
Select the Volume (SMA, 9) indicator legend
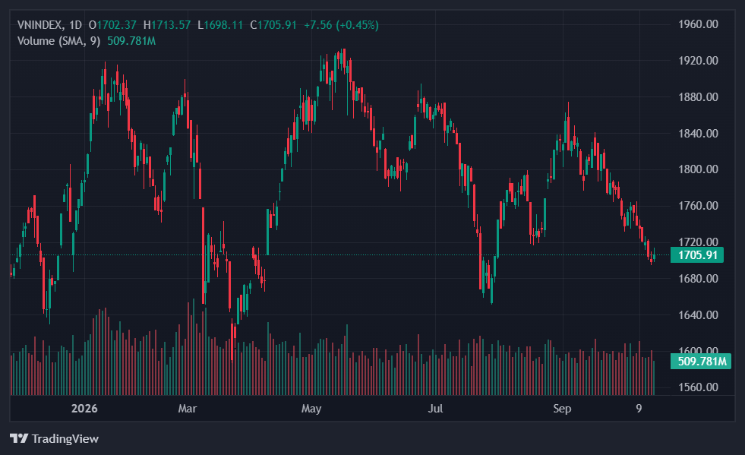pyautogui.click(x=59, y=41)
